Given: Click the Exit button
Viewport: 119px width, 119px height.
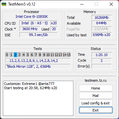Looking at the screenshot, I should (x=96, y=110).
